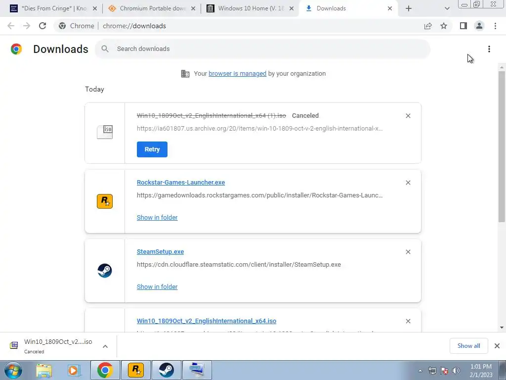Viewport: 506px width, 380px height.
Task: Click the volume speaker tray icon
Action: 456,370
